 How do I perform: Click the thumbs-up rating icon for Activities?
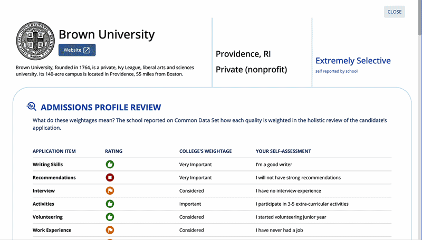[110, 204]
